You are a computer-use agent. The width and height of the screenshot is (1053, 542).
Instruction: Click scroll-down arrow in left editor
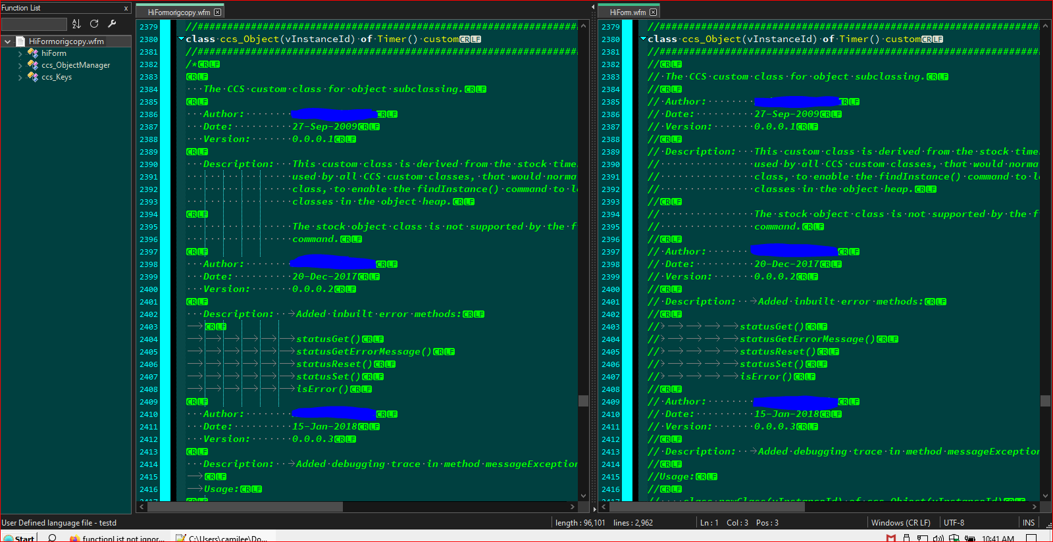click(x=583, y=496)
